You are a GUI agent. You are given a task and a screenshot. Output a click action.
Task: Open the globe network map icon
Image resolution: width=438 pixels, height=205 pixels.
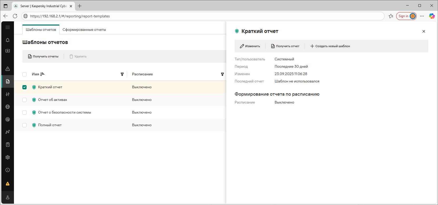(8, 107)
